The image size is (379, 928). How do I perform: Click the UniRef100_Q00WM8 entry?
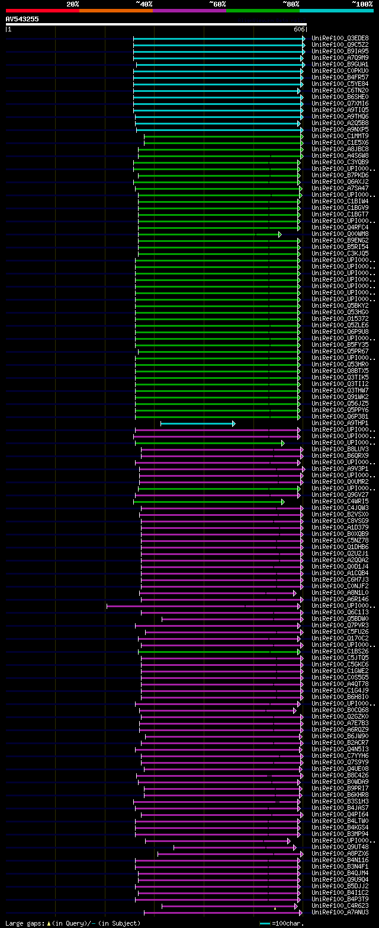pyautogui.click(x=340, y=234)
